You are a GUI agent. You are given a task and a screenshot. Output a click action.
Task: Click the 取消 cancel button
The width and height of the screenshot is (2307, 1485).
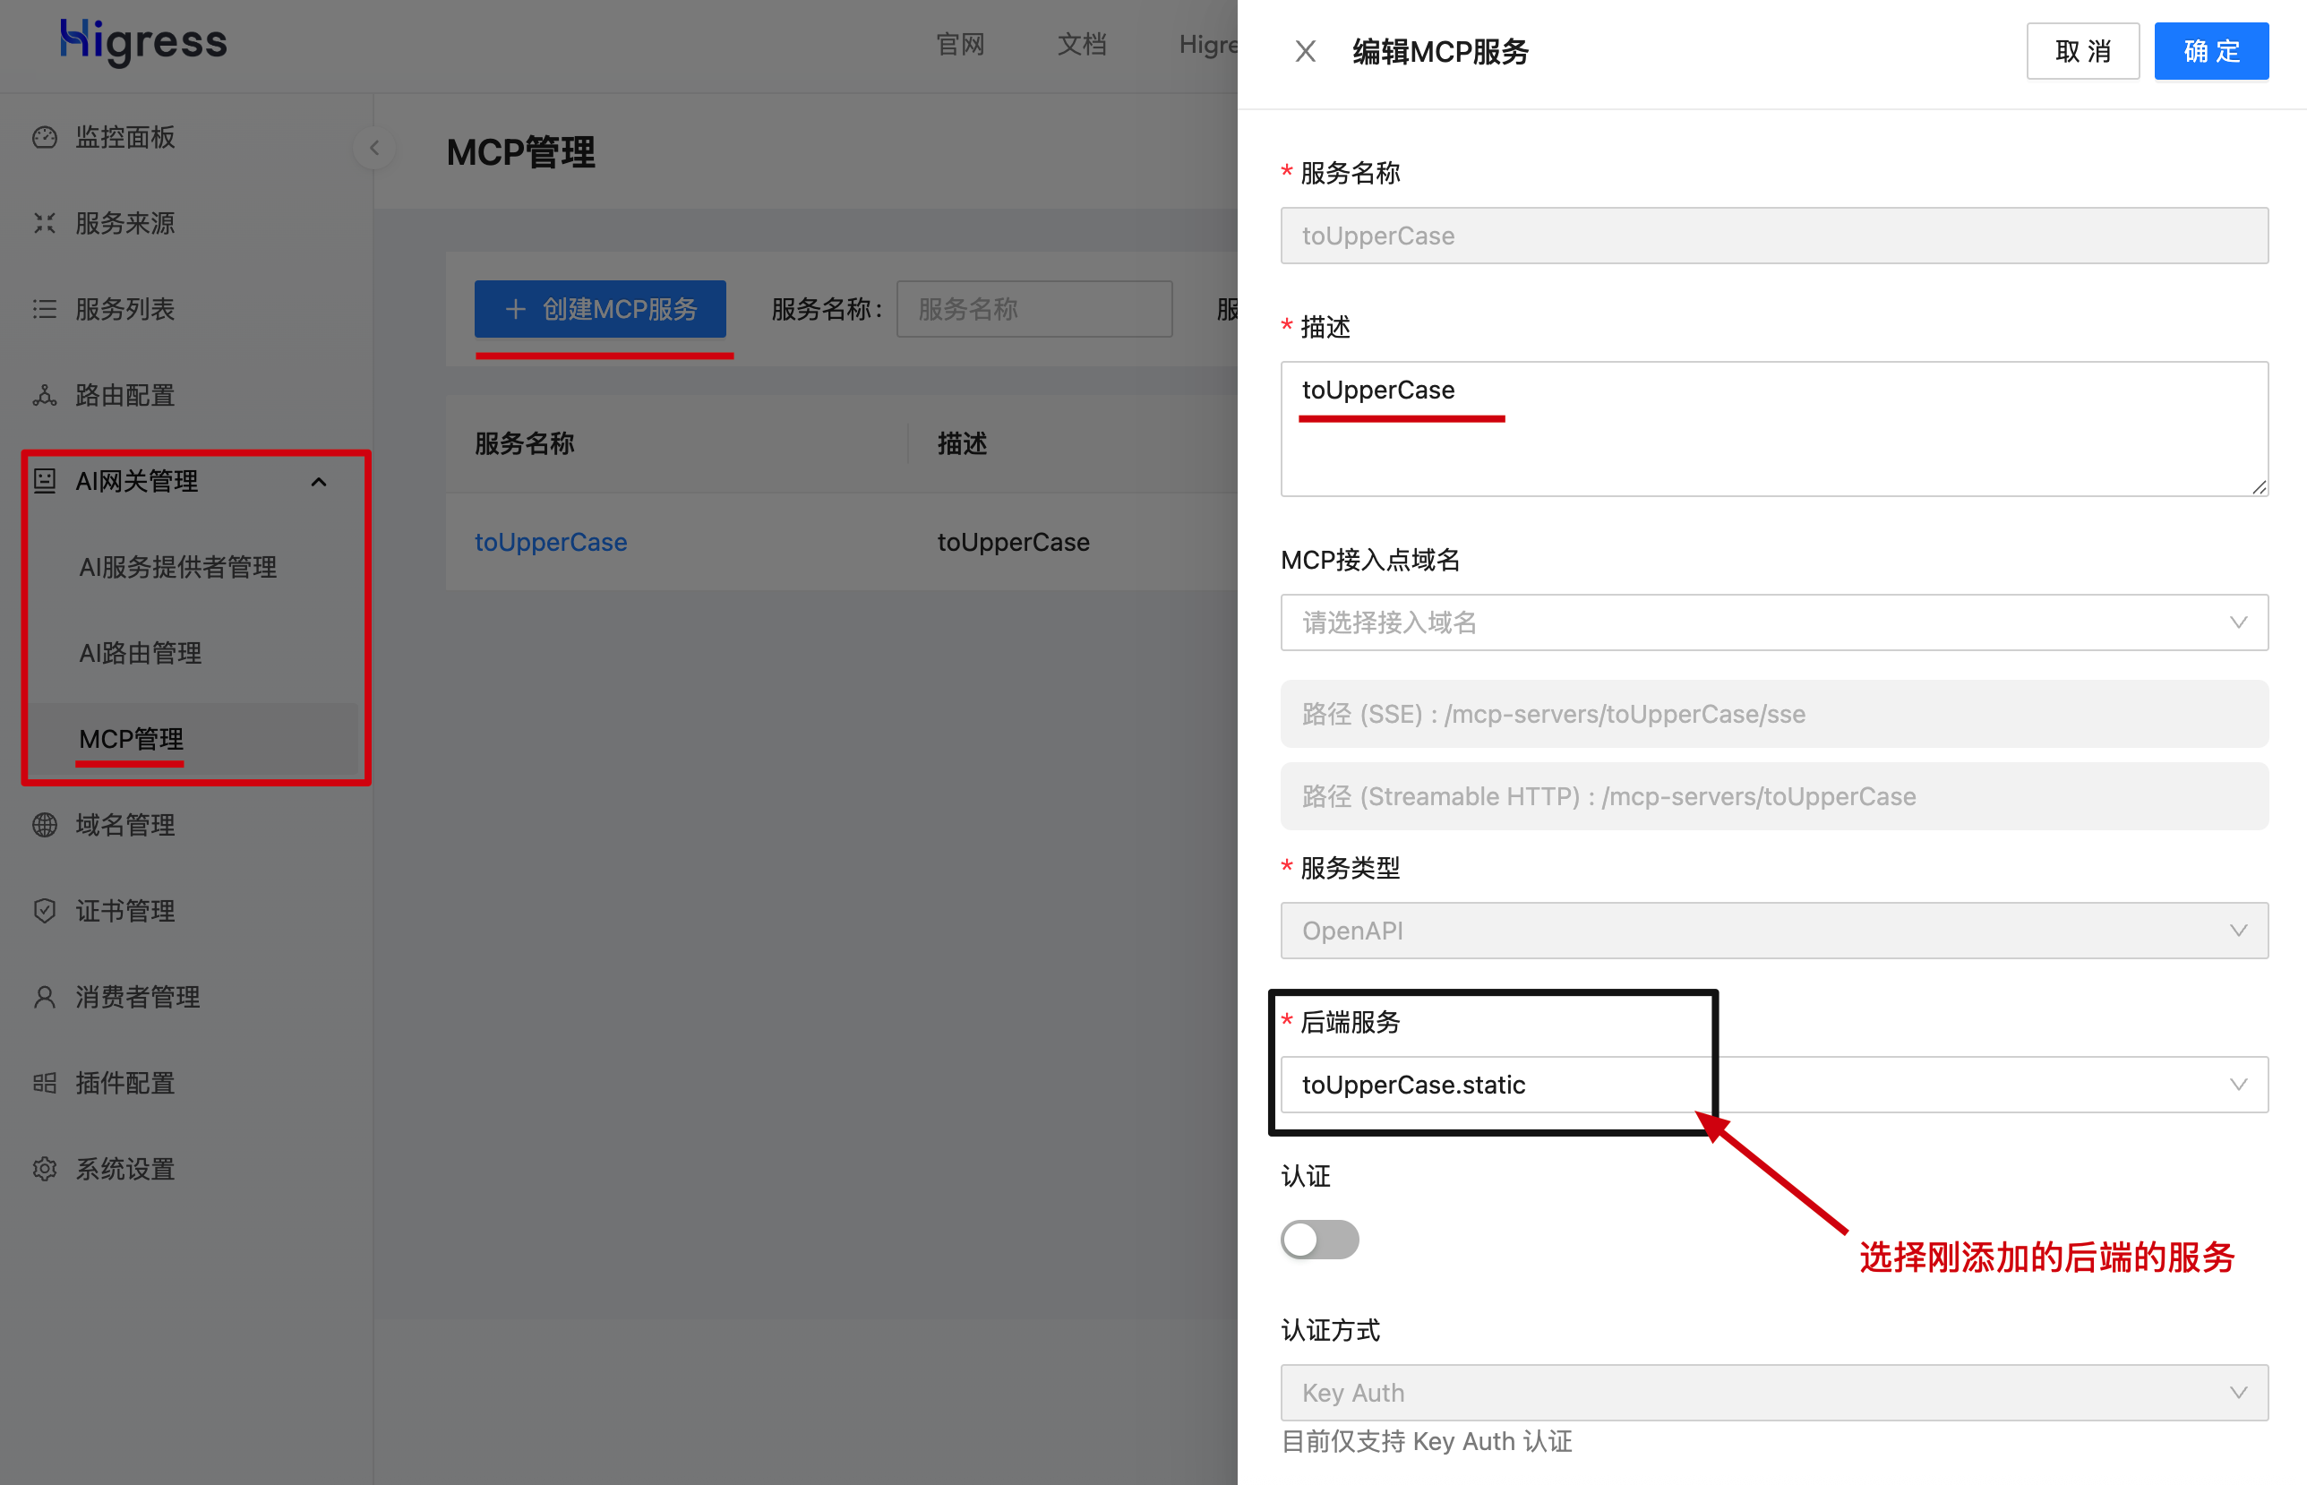[2082, 51]
